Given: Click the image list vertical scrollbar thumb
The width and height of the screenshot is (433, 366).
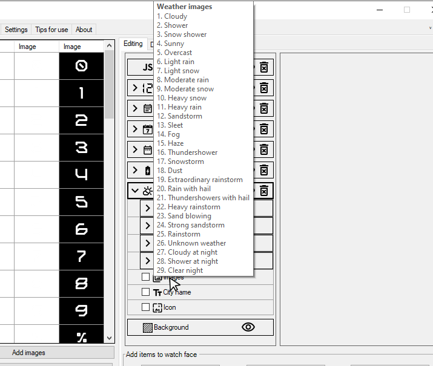Looking at the screenshot, I should tap(110, 85).
